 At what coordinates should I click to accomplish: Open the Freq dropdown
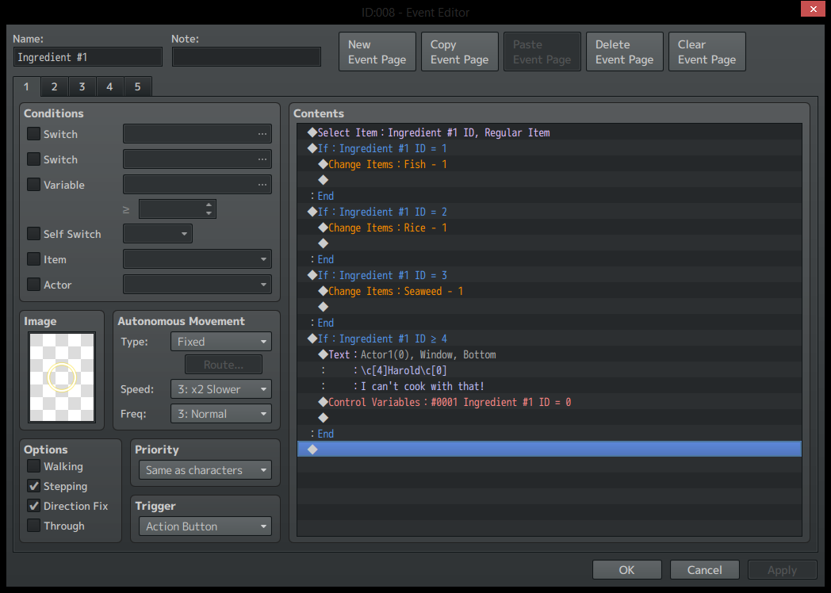click(221, 414)
